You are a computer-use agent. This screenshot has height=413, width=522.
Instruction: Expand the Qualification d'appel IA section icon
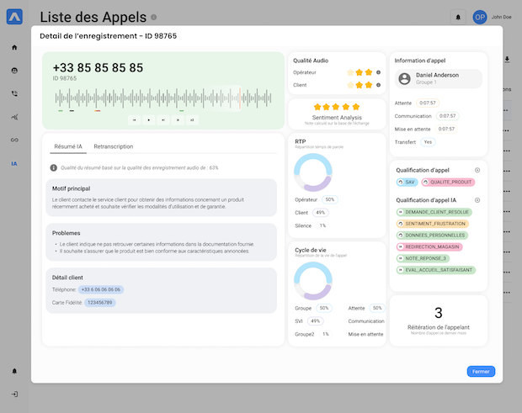pos(477,200)
